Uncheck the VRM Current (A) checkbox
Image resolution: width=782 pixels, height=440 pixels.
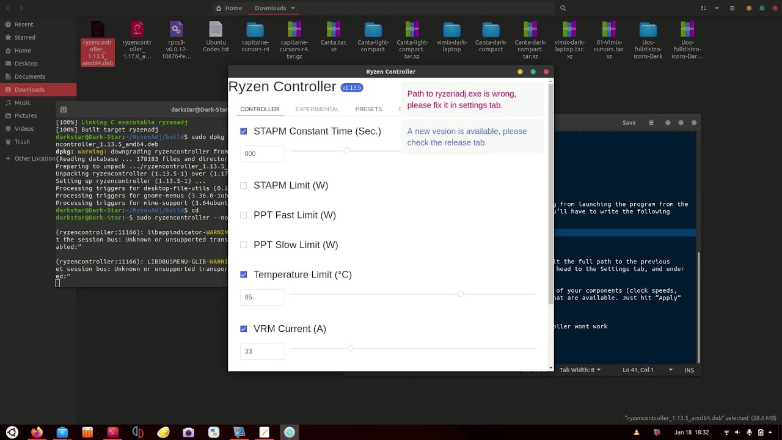click(x=244, y=329)
